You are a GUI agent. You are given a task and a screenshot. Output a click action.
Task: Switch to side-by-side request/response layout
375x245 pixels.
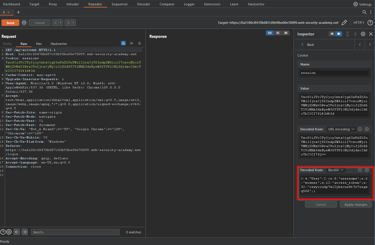[x=270, y=33]
